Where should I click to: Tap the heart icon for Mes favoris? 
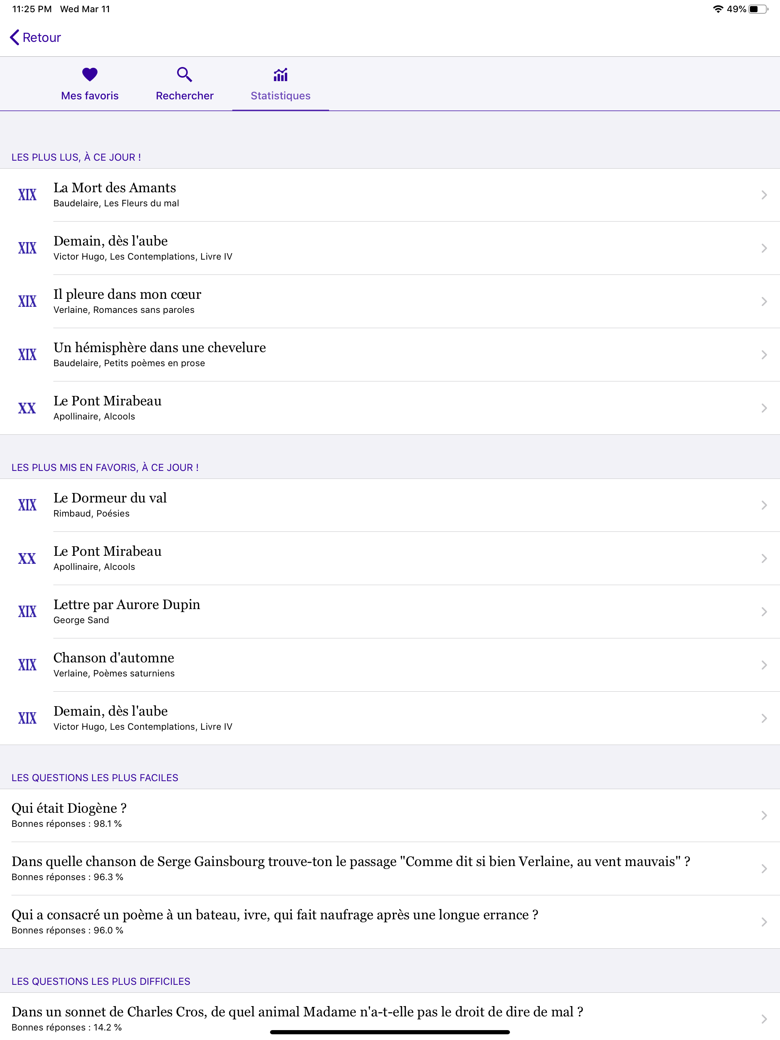point(90,74)
